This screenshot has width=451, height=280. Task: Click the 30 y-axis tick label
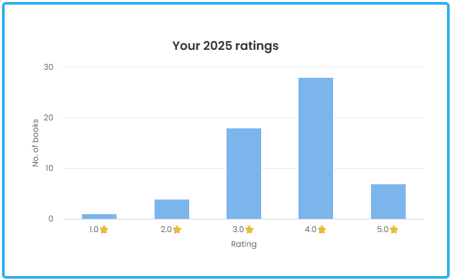point(49,67)
